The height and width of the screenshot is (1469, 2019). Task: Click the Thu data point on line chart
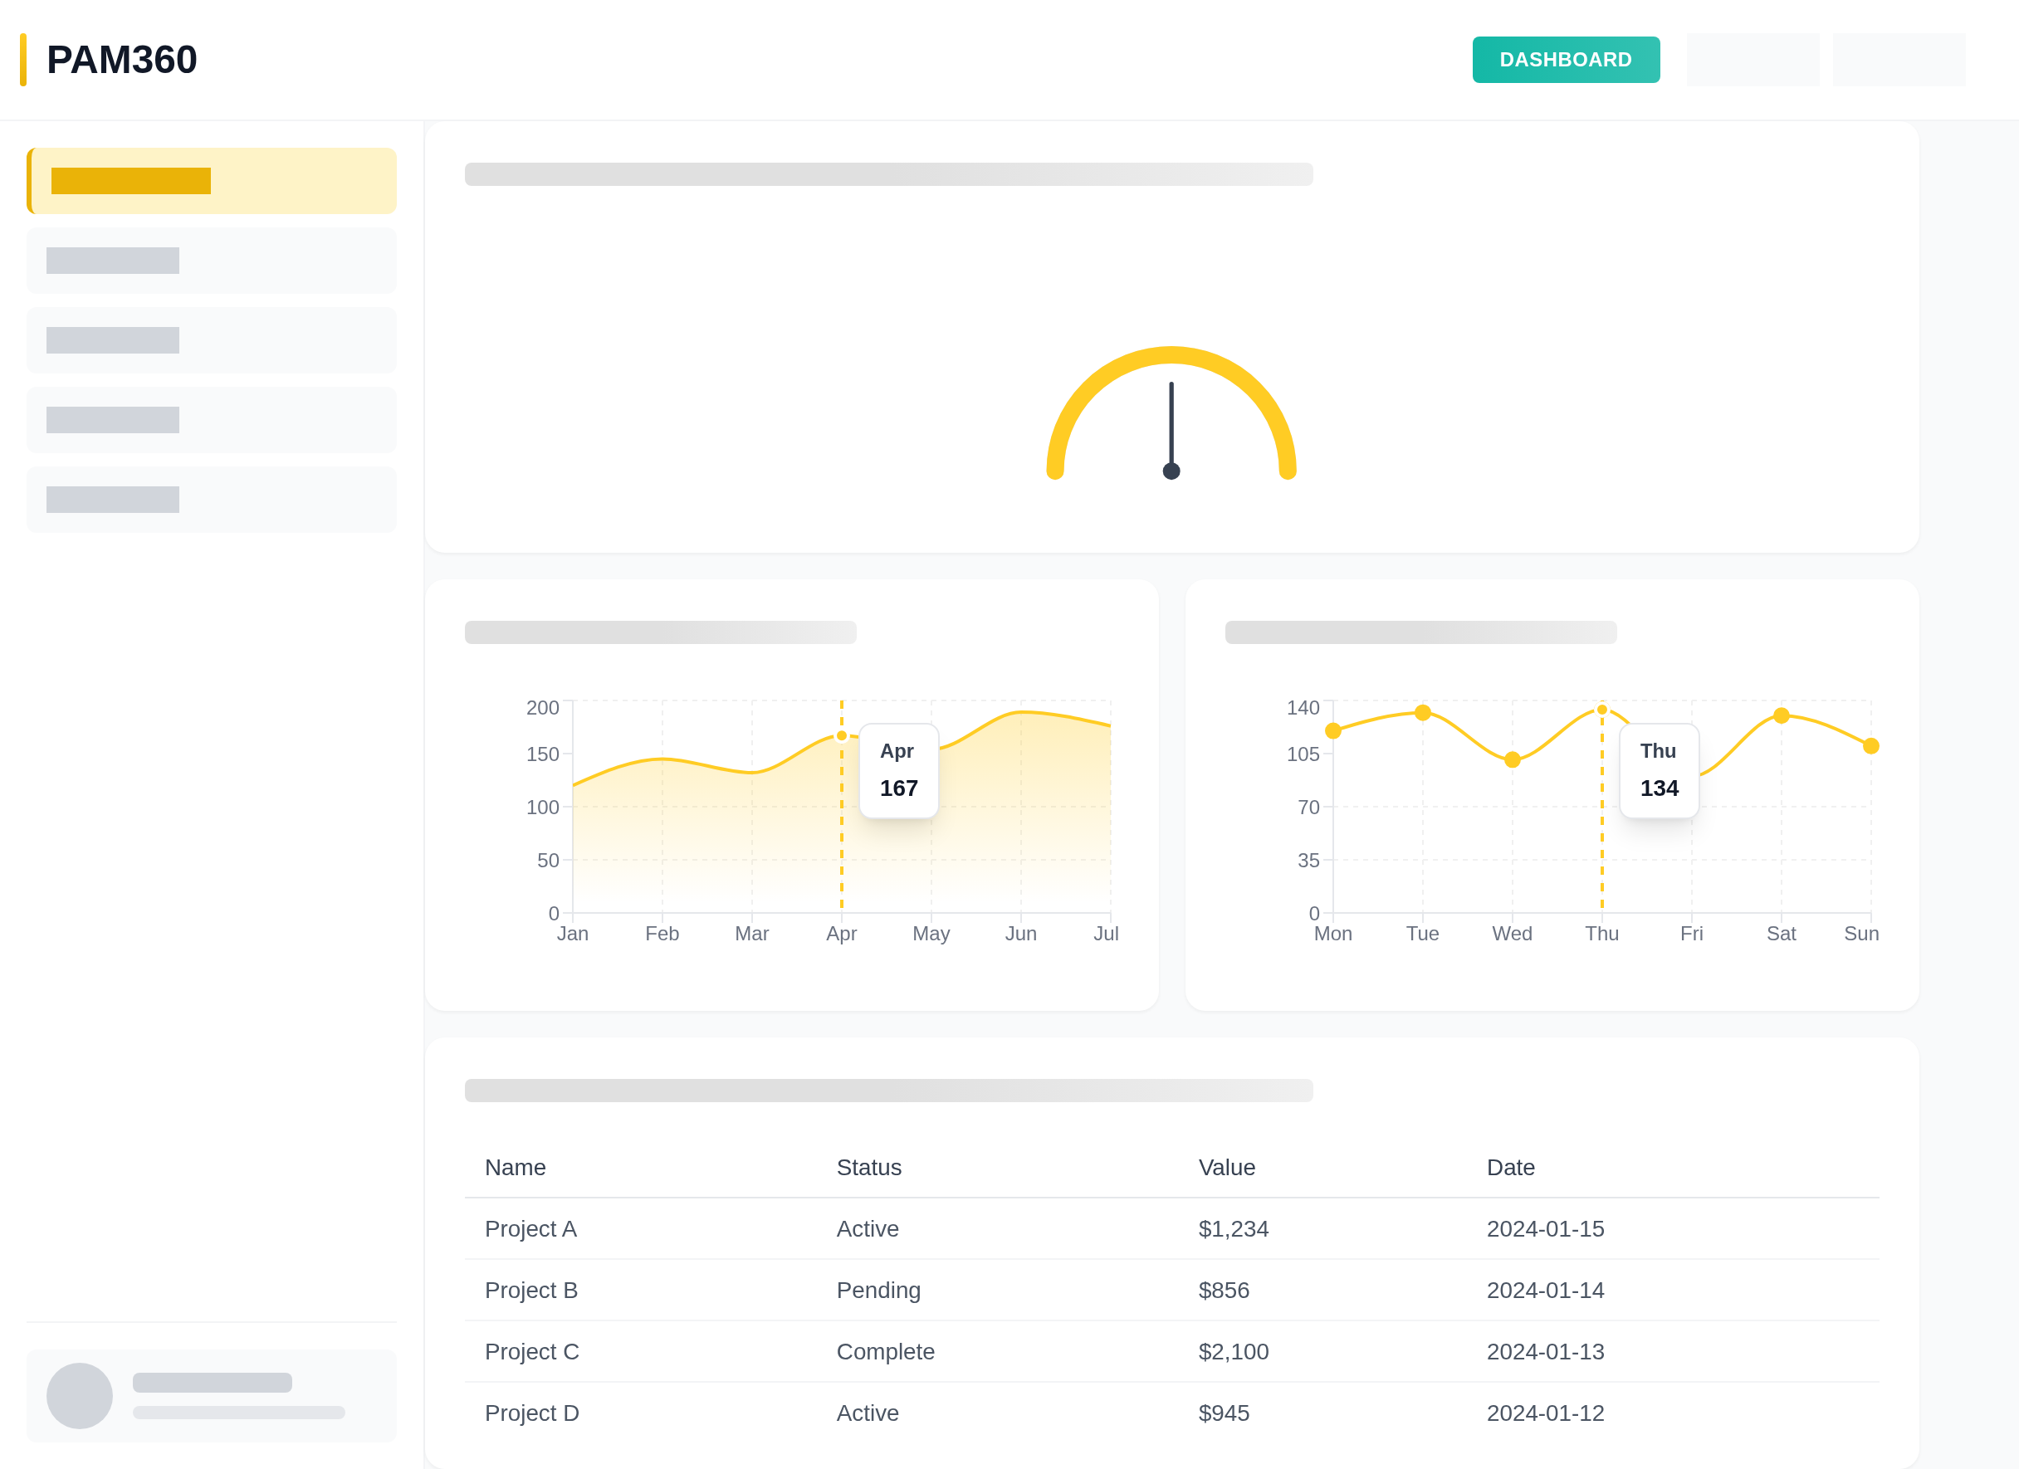pyautogui.click(x=1601, y=709)
